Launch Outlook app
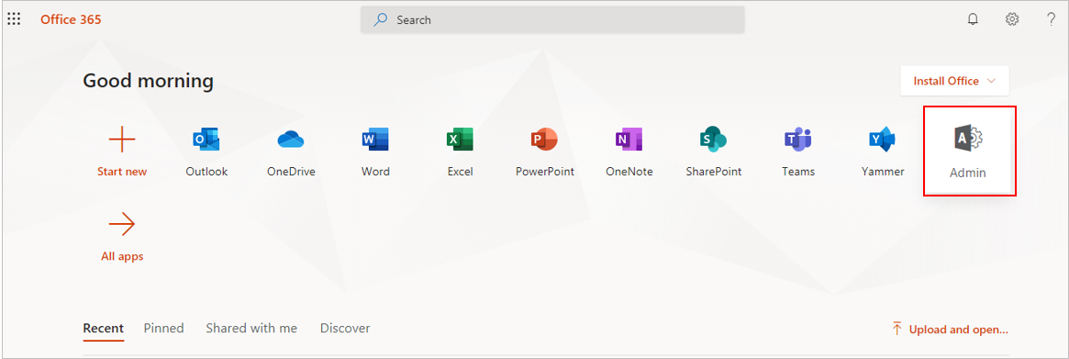The width and height of the screenshot is (1069, 359). (206, 151)
